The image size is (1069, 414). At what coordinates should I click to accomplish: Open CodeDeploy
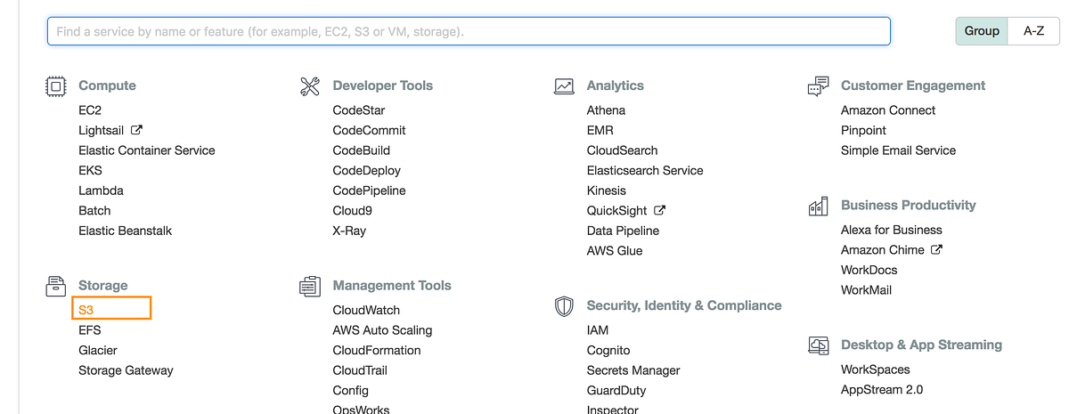(x=367, y=170)
